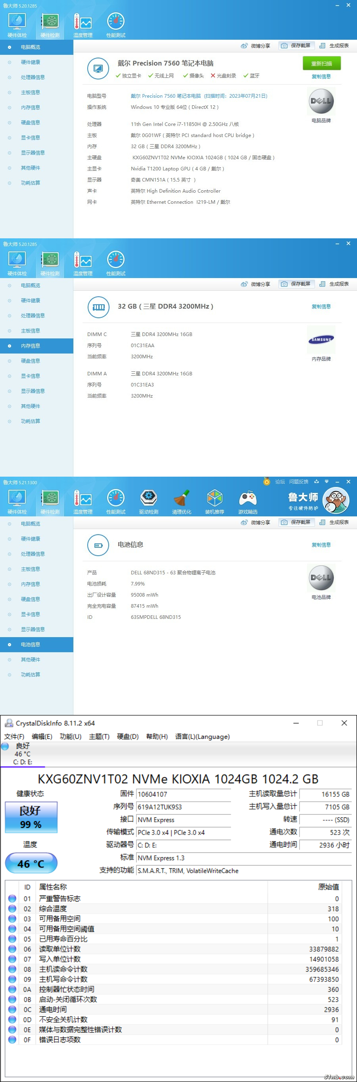Viewport: 357px width, 1082px height.
Task: Open 文件(F) menu in CrystalDiskInfo
Action: tap(14, 736)
